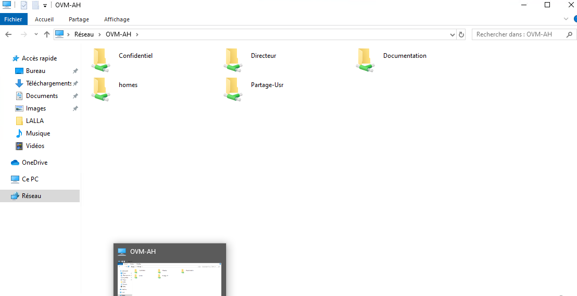This screenshot has width=577, height=296.
Task: Click the Partage-Usr folder name
Action: click(x=267, y=84)
